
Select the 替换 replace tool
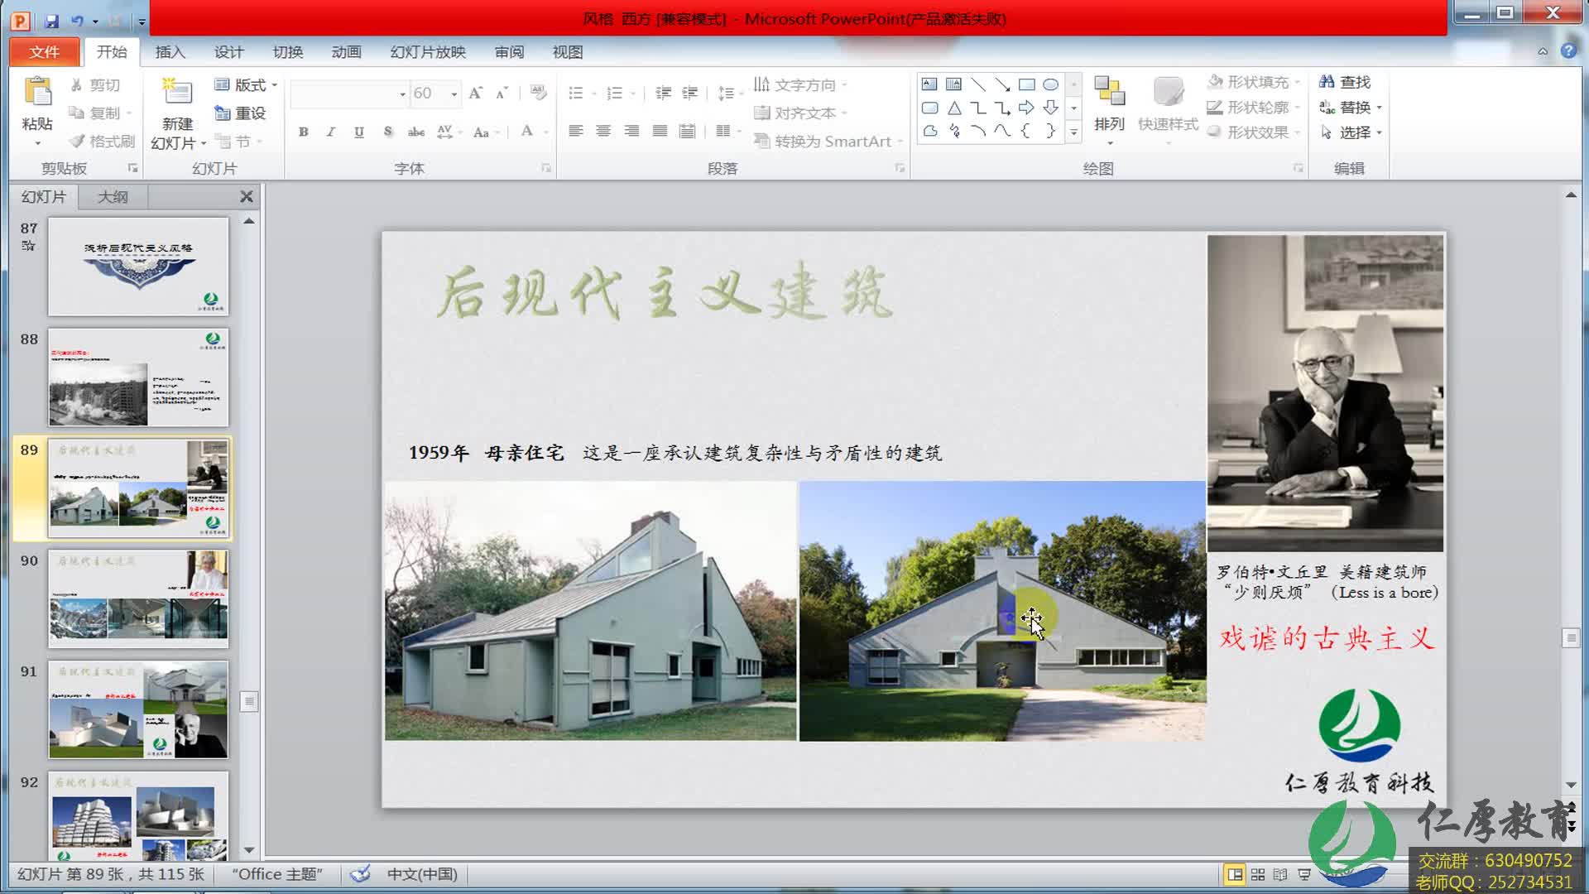point(1351,107)
